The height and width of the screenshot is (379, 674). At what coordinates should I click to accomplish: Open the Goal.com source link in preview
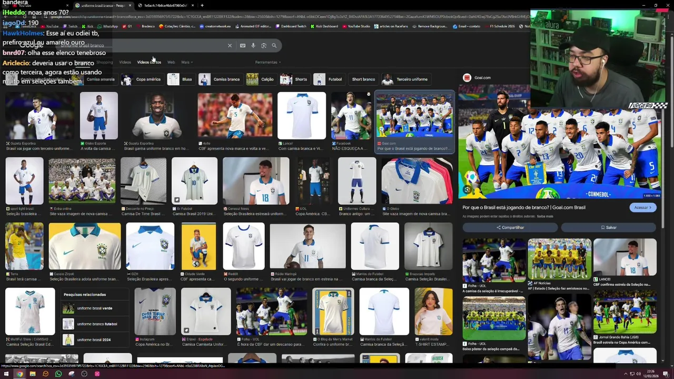[477, 78]
